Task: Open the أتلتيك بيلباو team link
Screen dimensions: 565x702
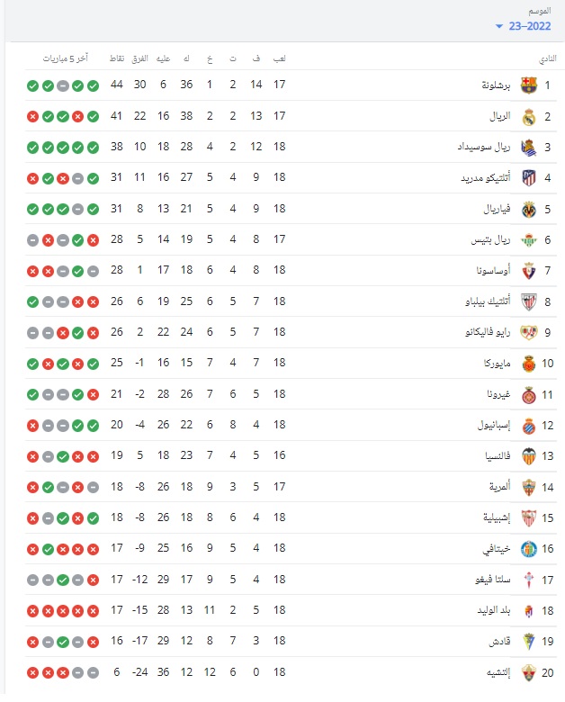Action: pos(488,301)
